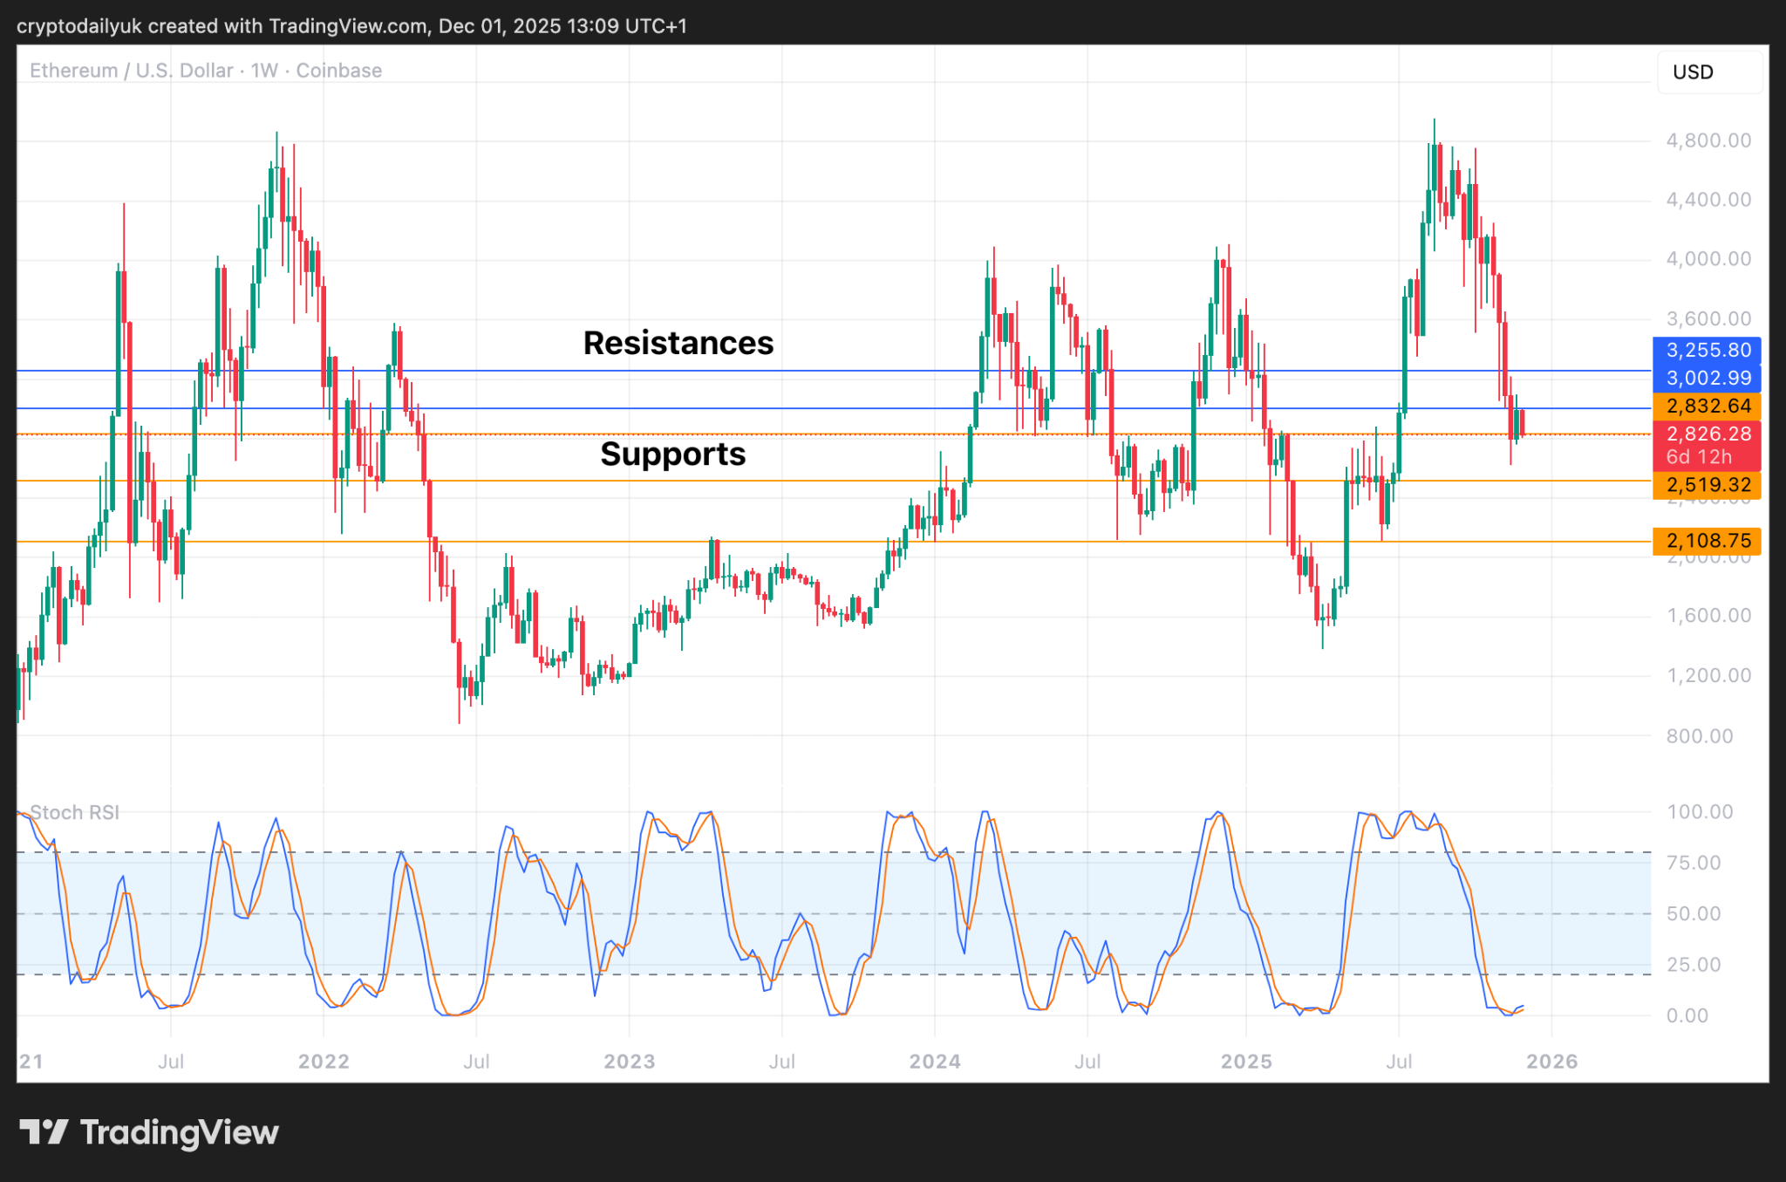Click the TradingView logo icon

tap(44, 1132)
